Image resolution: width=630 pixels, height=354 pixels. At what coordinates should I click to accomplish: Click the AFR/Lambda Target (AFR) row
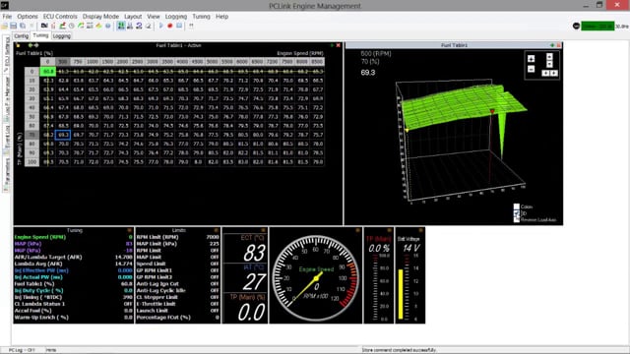(73, 257)
